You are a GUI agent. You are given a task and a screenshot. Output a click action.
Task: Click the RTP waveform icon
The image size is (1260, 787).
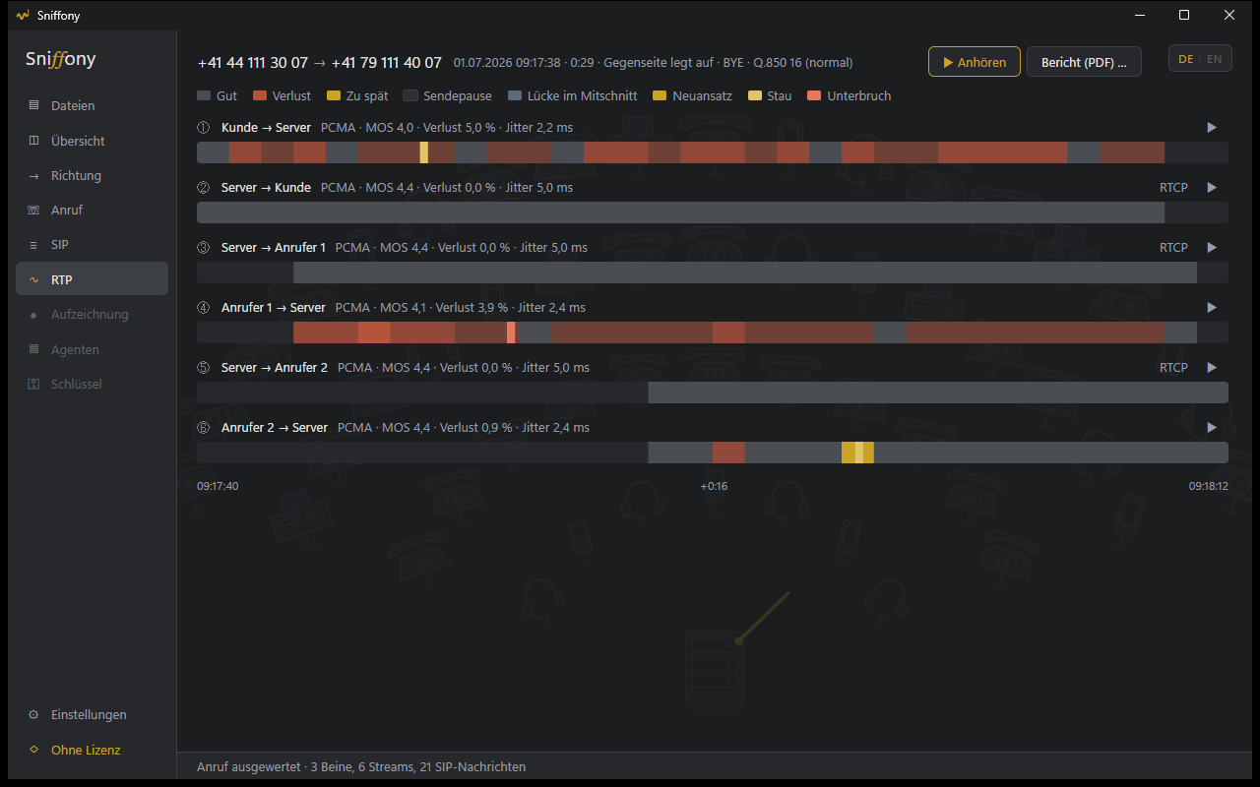point(33,280)
